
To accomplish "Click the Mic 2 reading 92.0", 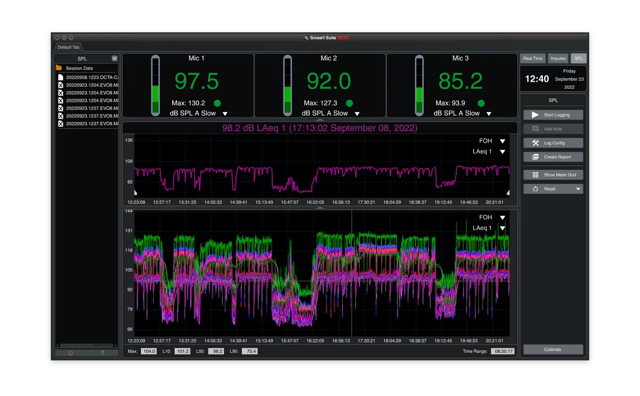I will point(329,82).
